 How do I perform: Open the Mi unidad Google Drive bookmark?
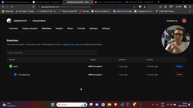click(25, 11)
